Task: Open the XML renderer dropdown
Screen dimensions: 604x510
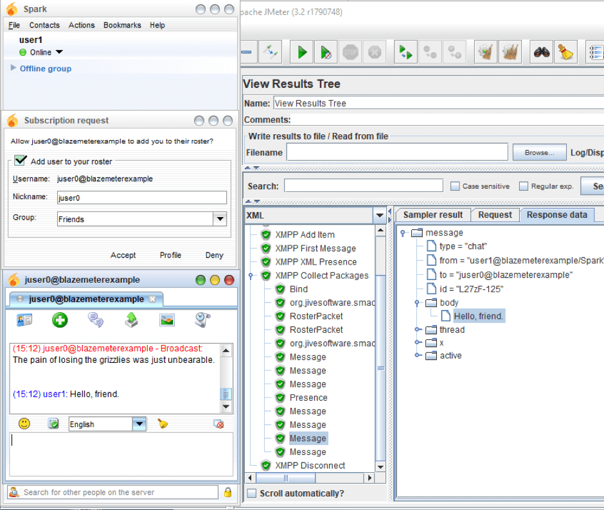Action: (x=379, y=215)
